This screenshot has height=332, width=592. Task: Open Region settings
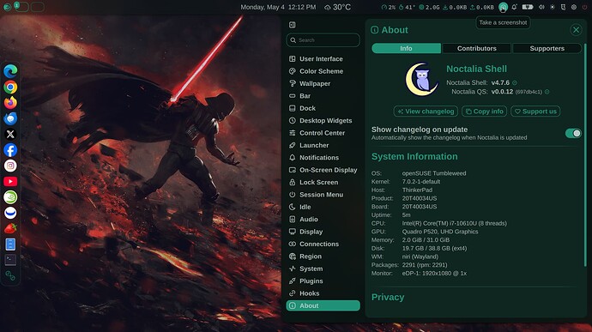[x=323, y=257]
